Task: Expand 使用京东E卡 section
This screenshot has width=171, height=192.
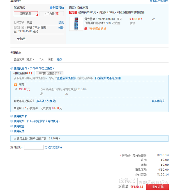Action: (12, 121)
